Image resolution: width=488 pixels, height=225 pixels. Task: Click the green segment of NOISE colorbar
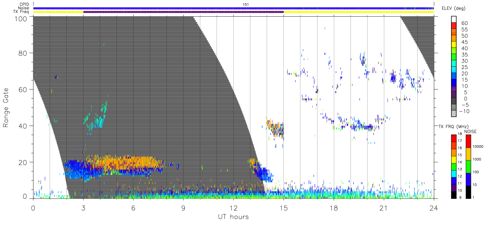point(469,167)
